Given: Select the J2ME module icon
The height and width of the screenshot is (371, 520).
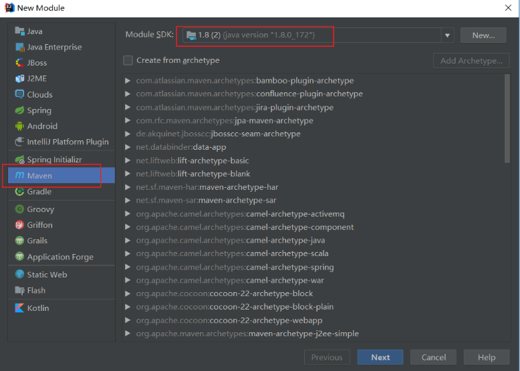Looking at the screenshot, I should tap(19, 79).
